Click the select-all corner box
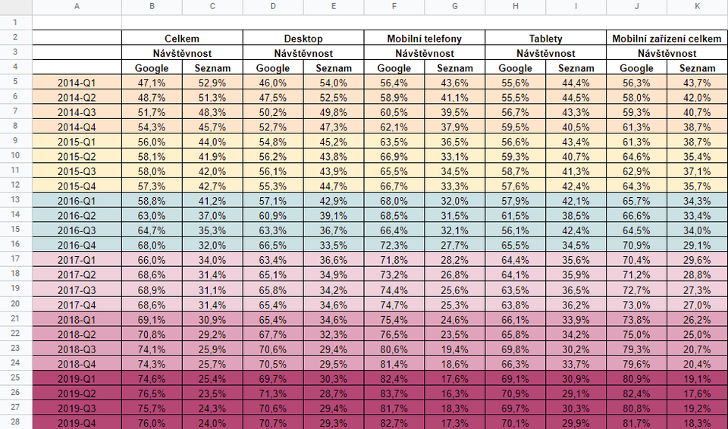The height and width of the screenshot is (429, 728). tap(16, 7)
